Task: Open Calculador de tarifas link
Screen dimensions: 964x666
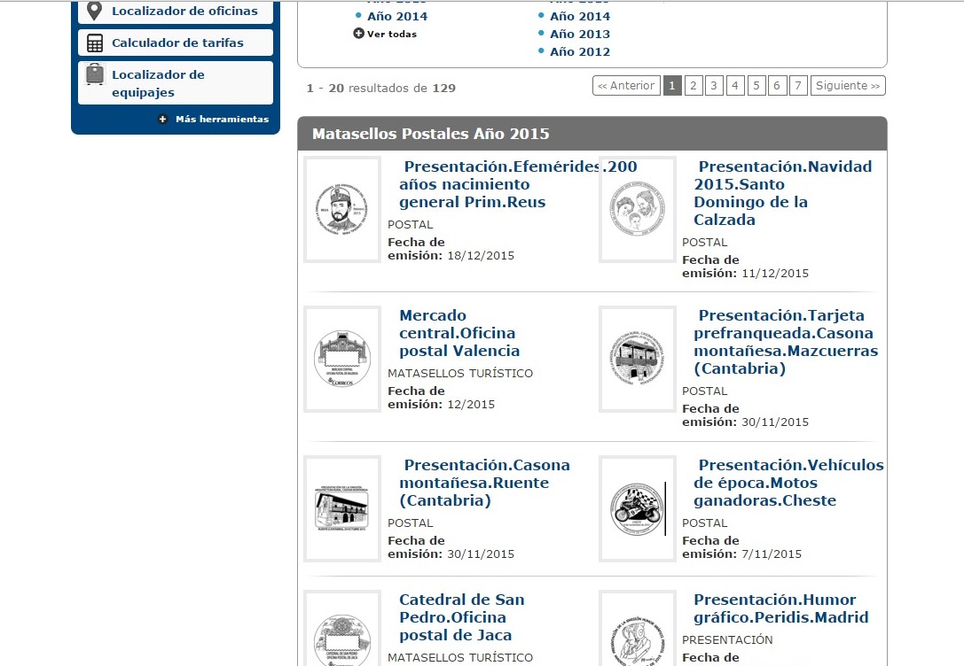Action: (177, 43)
